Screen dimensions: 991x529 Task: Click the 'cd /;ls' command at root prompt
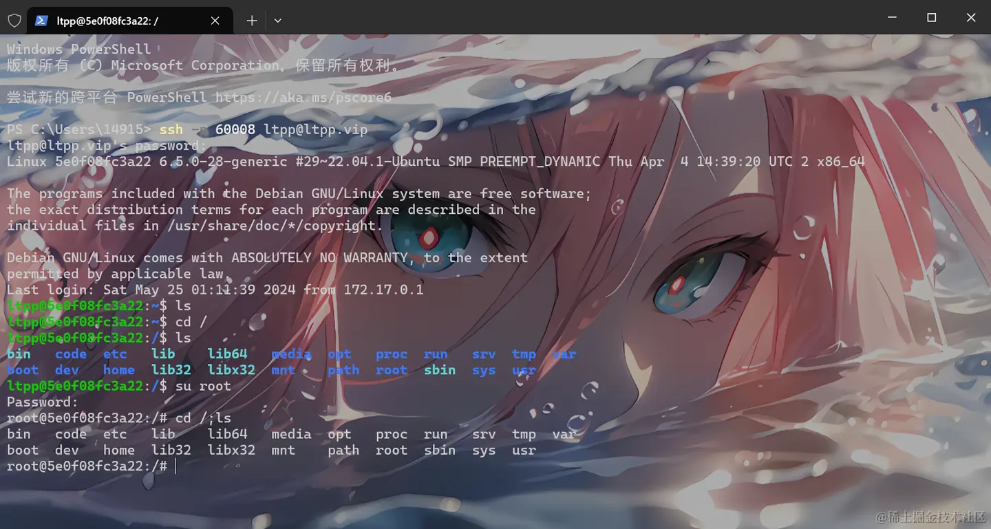(203, 418)
